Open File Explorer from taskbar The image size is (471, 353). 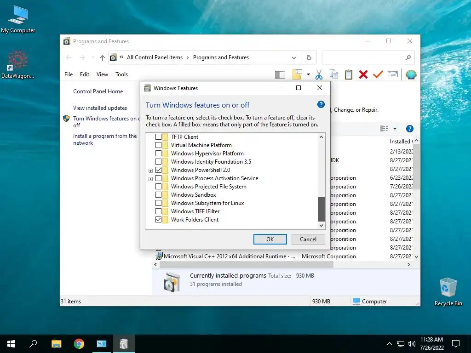click(x=56, y=344)
